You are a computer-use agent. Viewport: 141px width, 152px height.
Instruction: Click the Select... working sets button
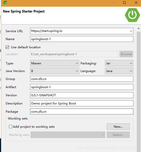coord(118,135)
